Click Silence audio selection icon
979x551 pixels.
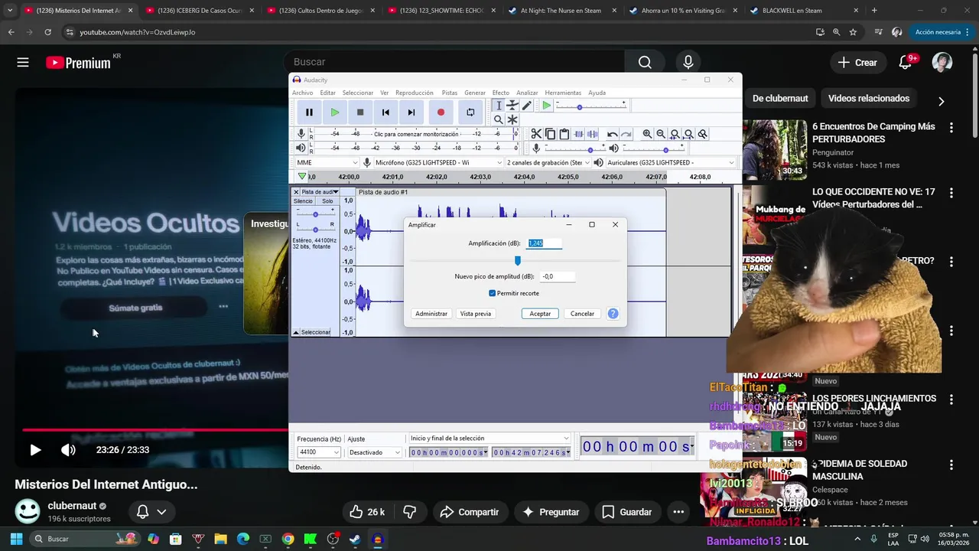tap(593, 134)
